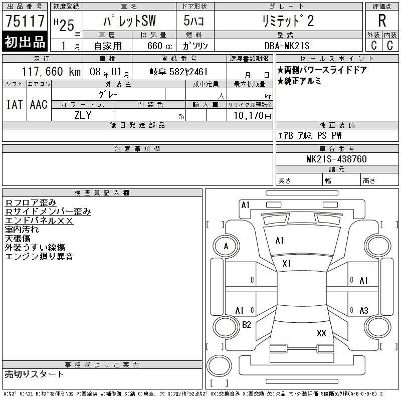Click lot number 75117
Image resolution: width=401 pixels, height=401 pixels.
(25, 21)
